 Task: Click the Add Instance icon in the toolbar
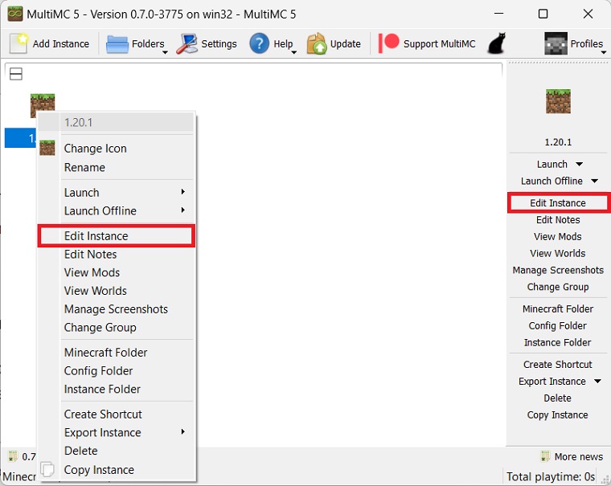pyautogui.click(x=18, y=43)
